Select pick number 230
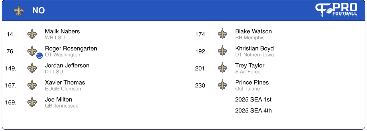The image size is (367, 131). click(x=201, y=85)
